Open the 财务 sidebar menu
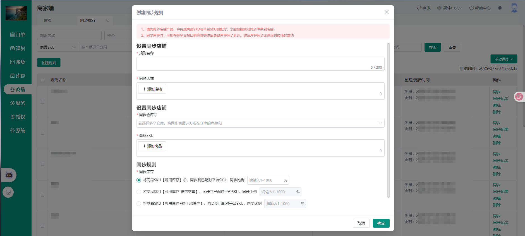Viewport: 525px width, 236px height. 18,103
